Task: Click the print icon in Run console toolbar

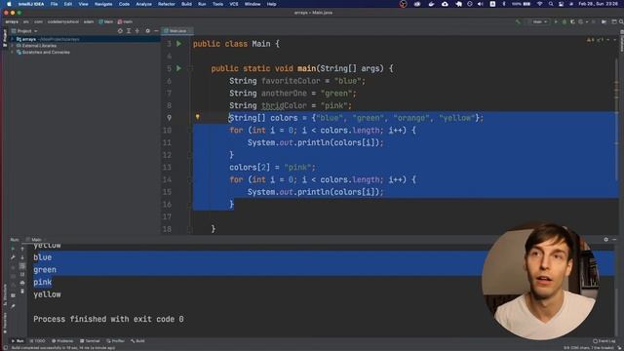Action: point(22,283)
